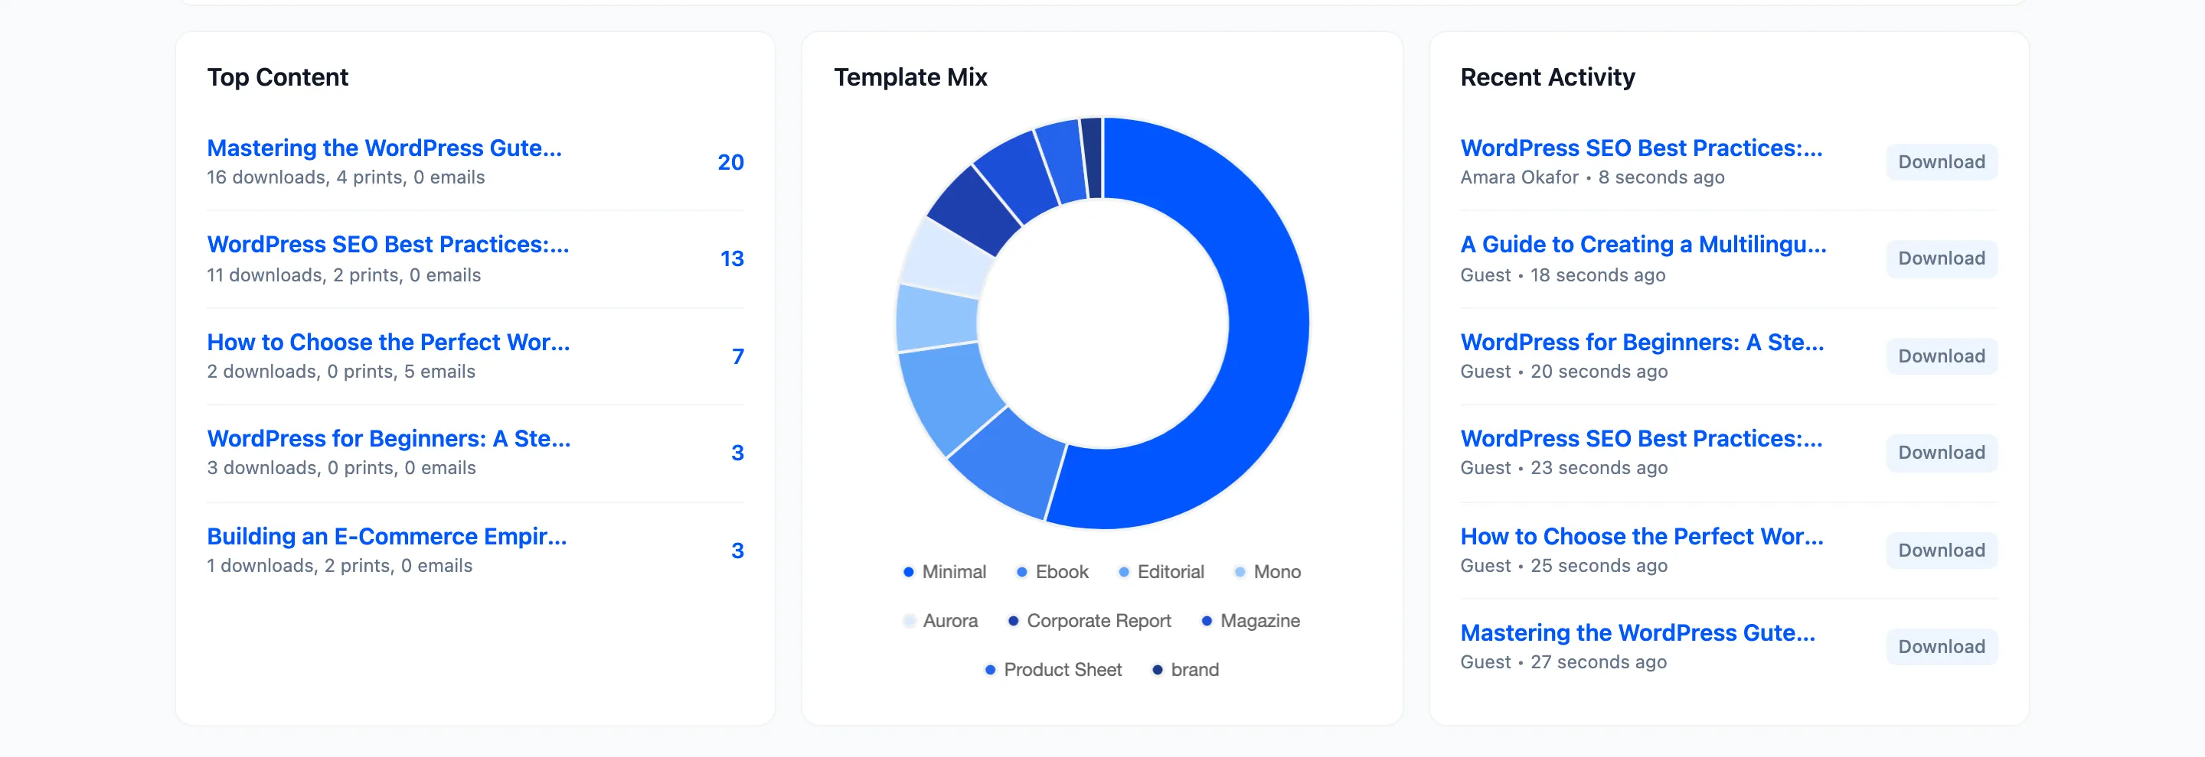Open Mastering the WordPress Gute... in Recent Activity
The height and width of the screenshot is (757, 2205).
tap(1638, 632)
